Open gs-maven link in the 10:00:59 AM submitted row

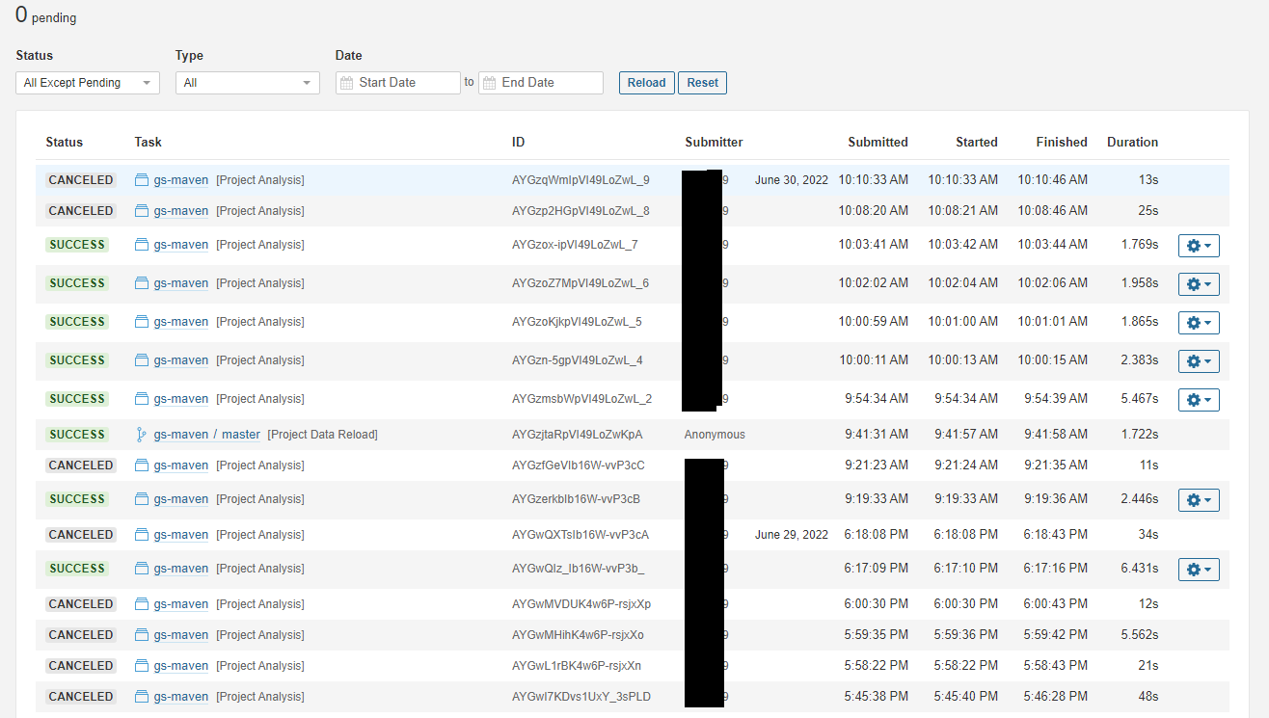181,322
